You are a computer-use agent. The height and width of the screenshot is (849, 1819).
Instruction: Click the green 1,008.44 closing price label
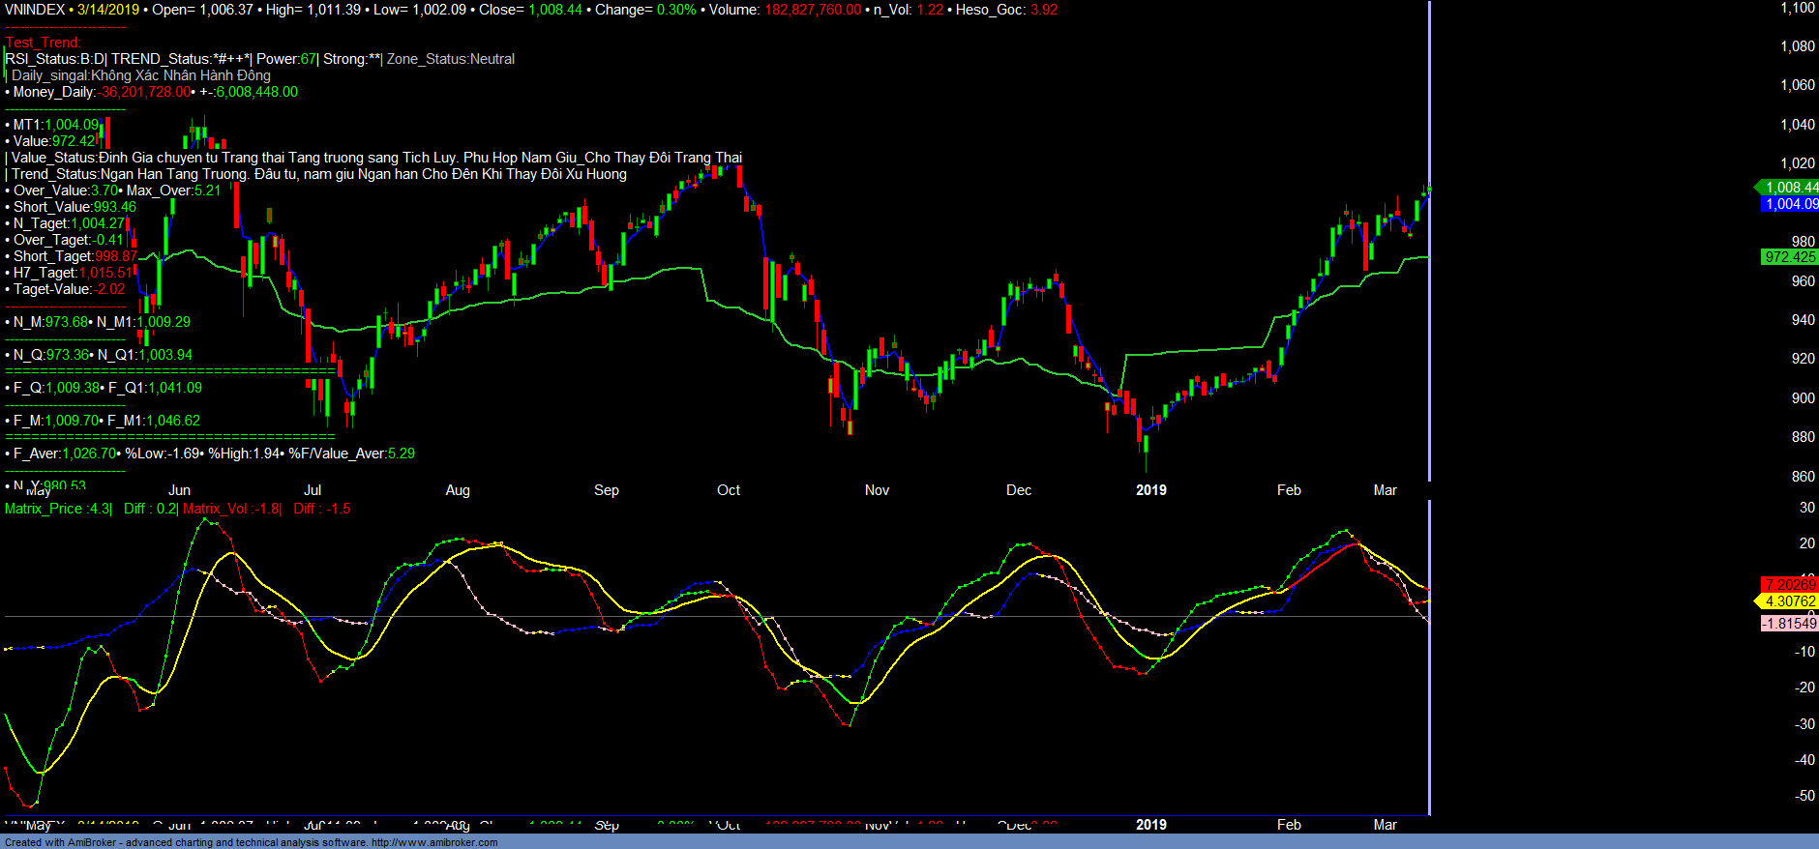click(x=1790, y=188)
